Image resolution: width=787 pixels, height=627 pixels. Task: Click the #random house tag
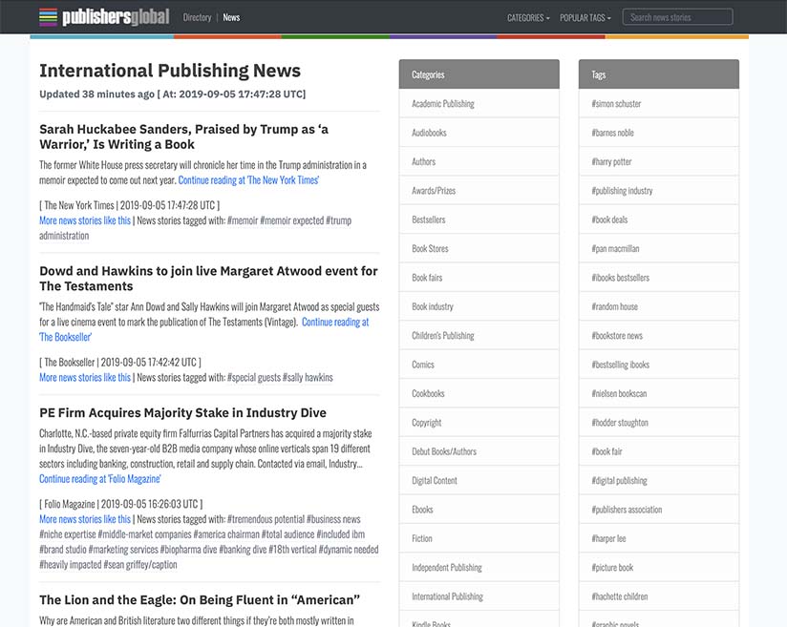[658, 306]
